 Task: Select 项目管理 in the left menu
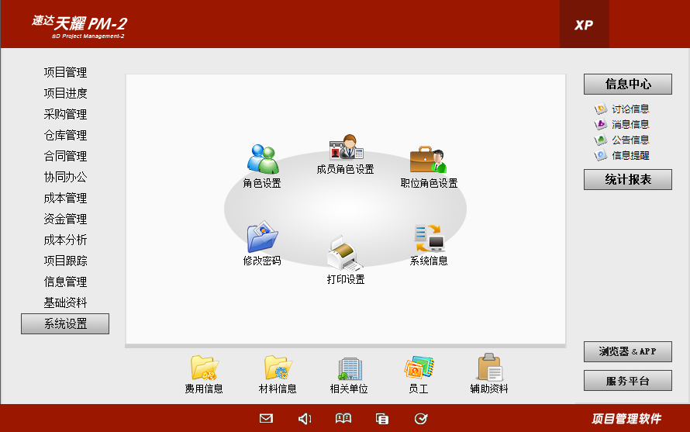[65, 73]
